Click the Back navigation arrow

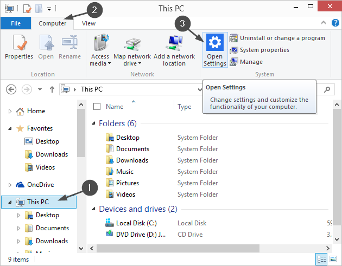coord(11,89)
